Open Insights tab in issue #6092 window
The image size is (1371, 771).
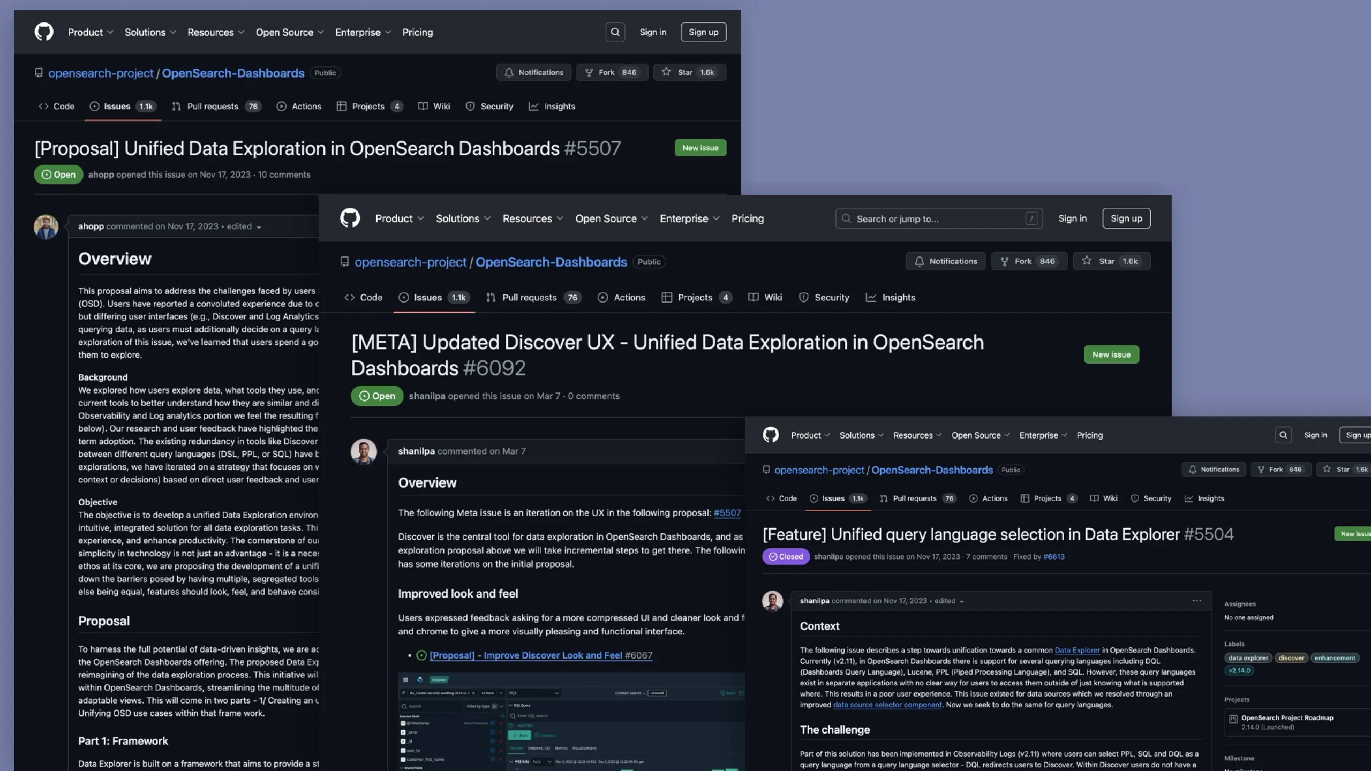tap(891, 298)
